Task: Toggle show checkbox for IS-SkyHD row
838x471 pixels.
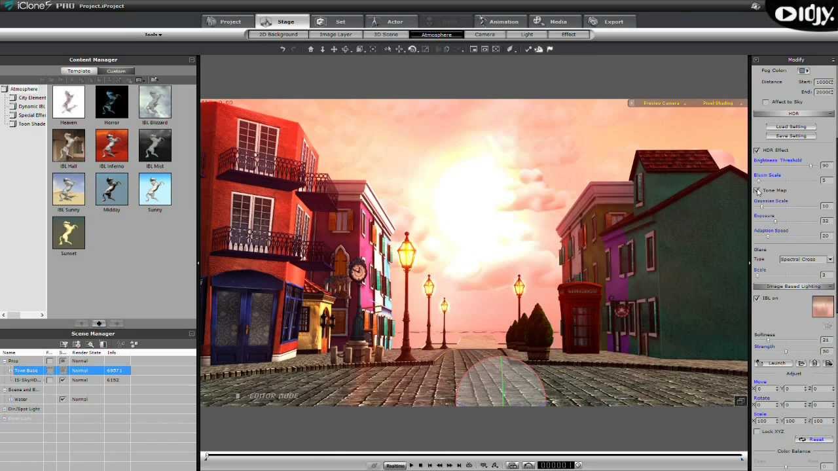Action: click(x=63, y=380)
